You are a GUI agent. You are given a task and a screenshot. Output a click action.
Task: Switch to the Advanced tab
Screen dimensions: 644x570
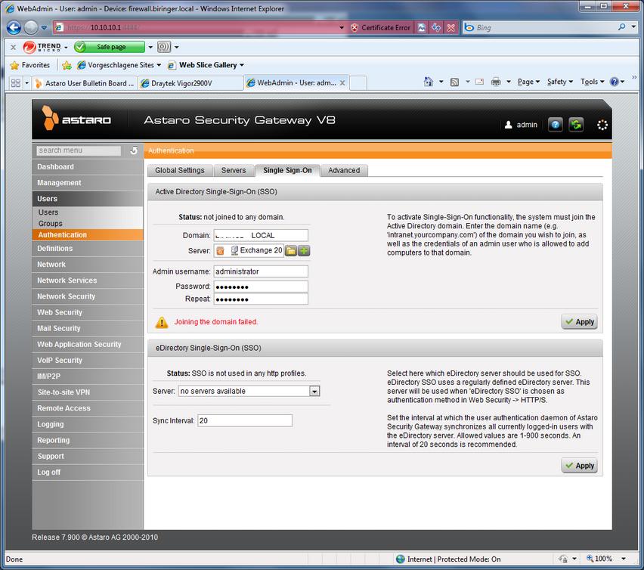344,170
